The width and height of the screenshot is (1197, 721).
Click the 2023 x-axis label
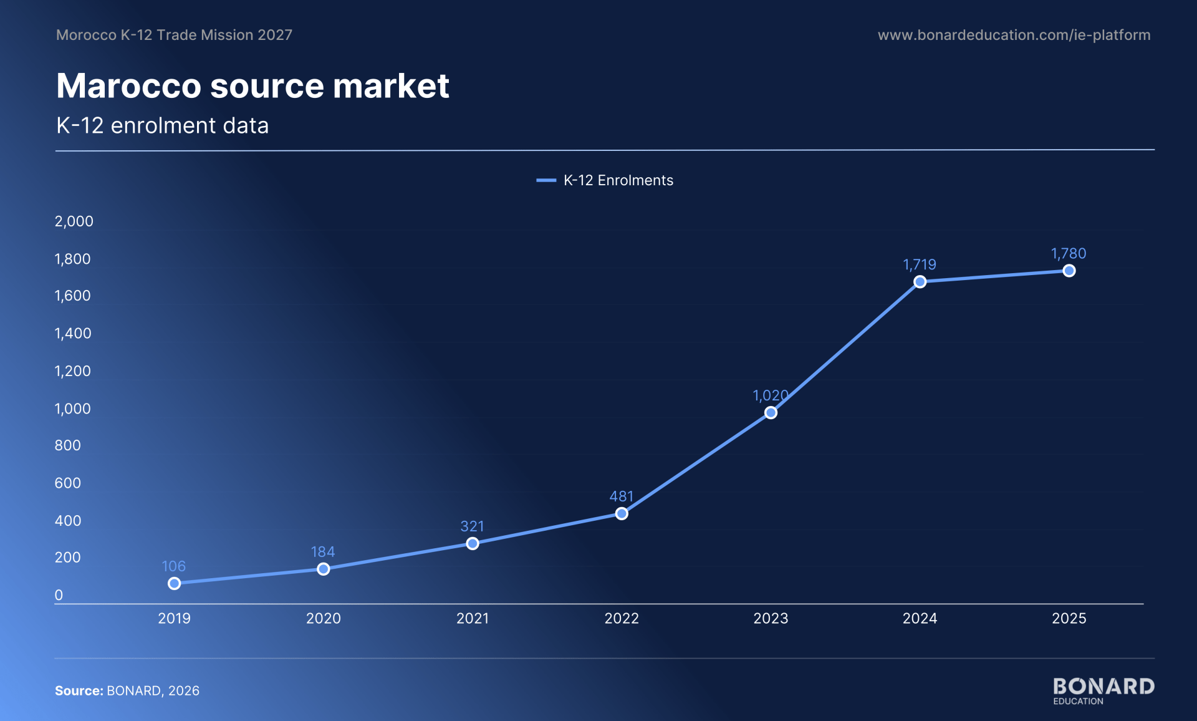click(x=771, y=618)
